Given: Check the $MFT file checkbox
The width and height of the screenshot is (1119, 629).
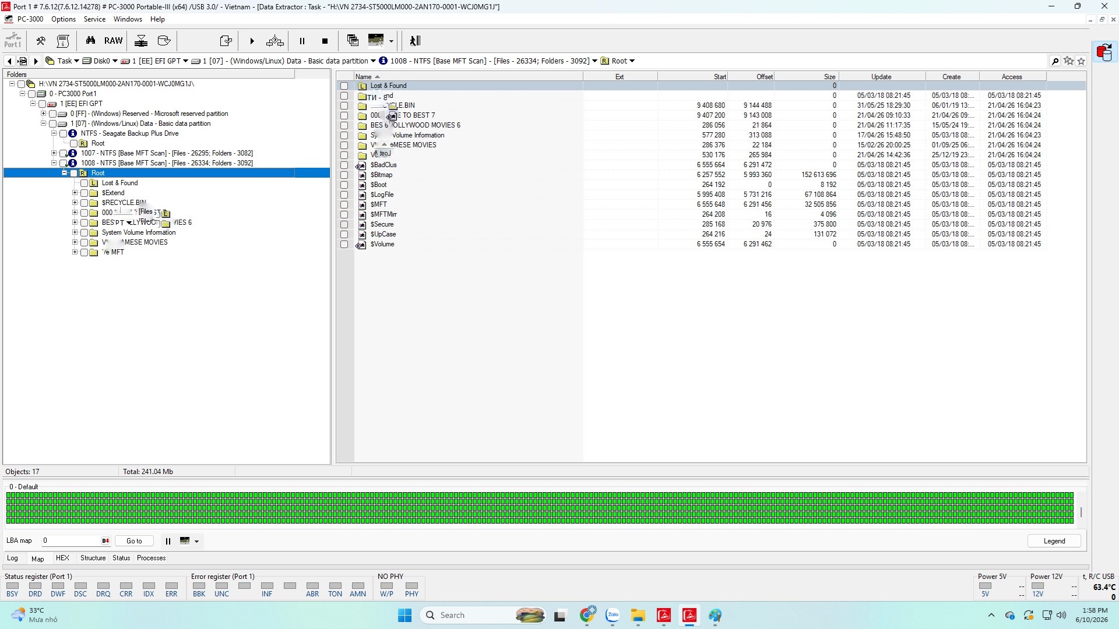Looking at the screenshot, I should [344, 205].
